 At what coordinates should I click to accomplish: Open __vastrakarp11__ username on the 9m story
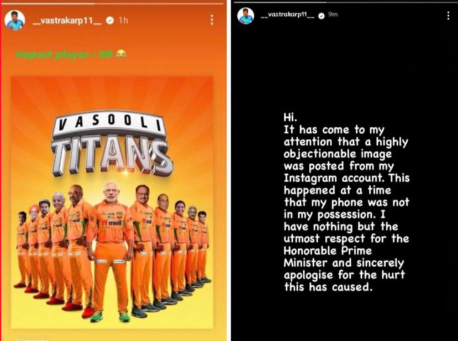[x=287, y=15]
